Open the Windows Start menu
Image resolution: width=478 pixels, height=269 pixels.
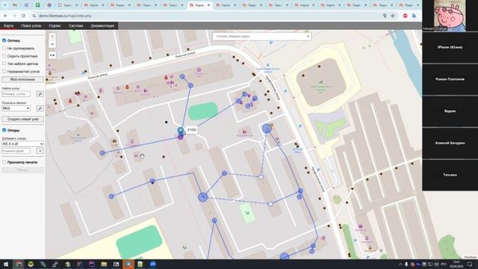(x=6, y=264)
